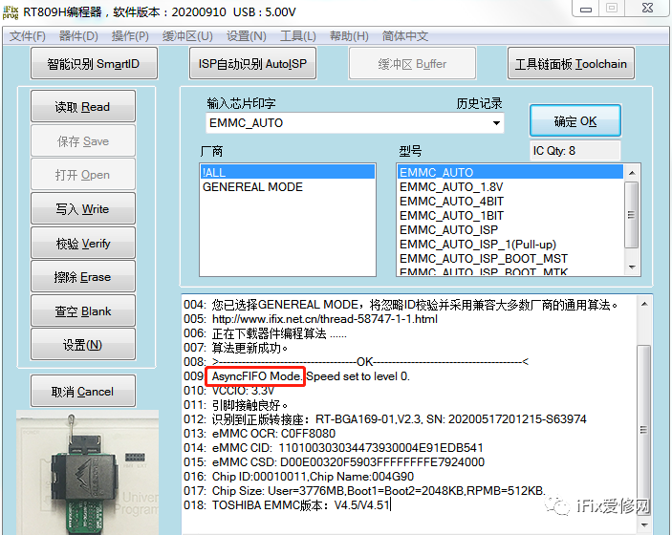Click the 设置(N) button in left panel
This screenshot has height=535, width=672.
pyautogui.click(x=83, y=345)
